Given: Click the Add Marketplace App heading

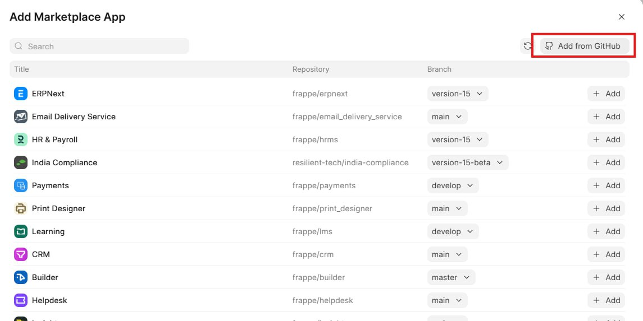Looking at the screenshot, I should 67,17.
